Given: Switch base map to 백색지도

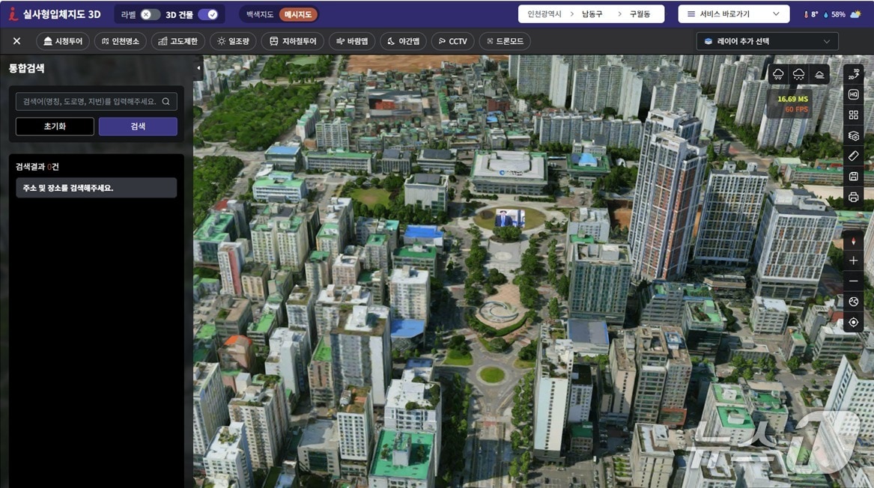Looking at the screenshot, I should pyautogui.click(x=259, y=13).
